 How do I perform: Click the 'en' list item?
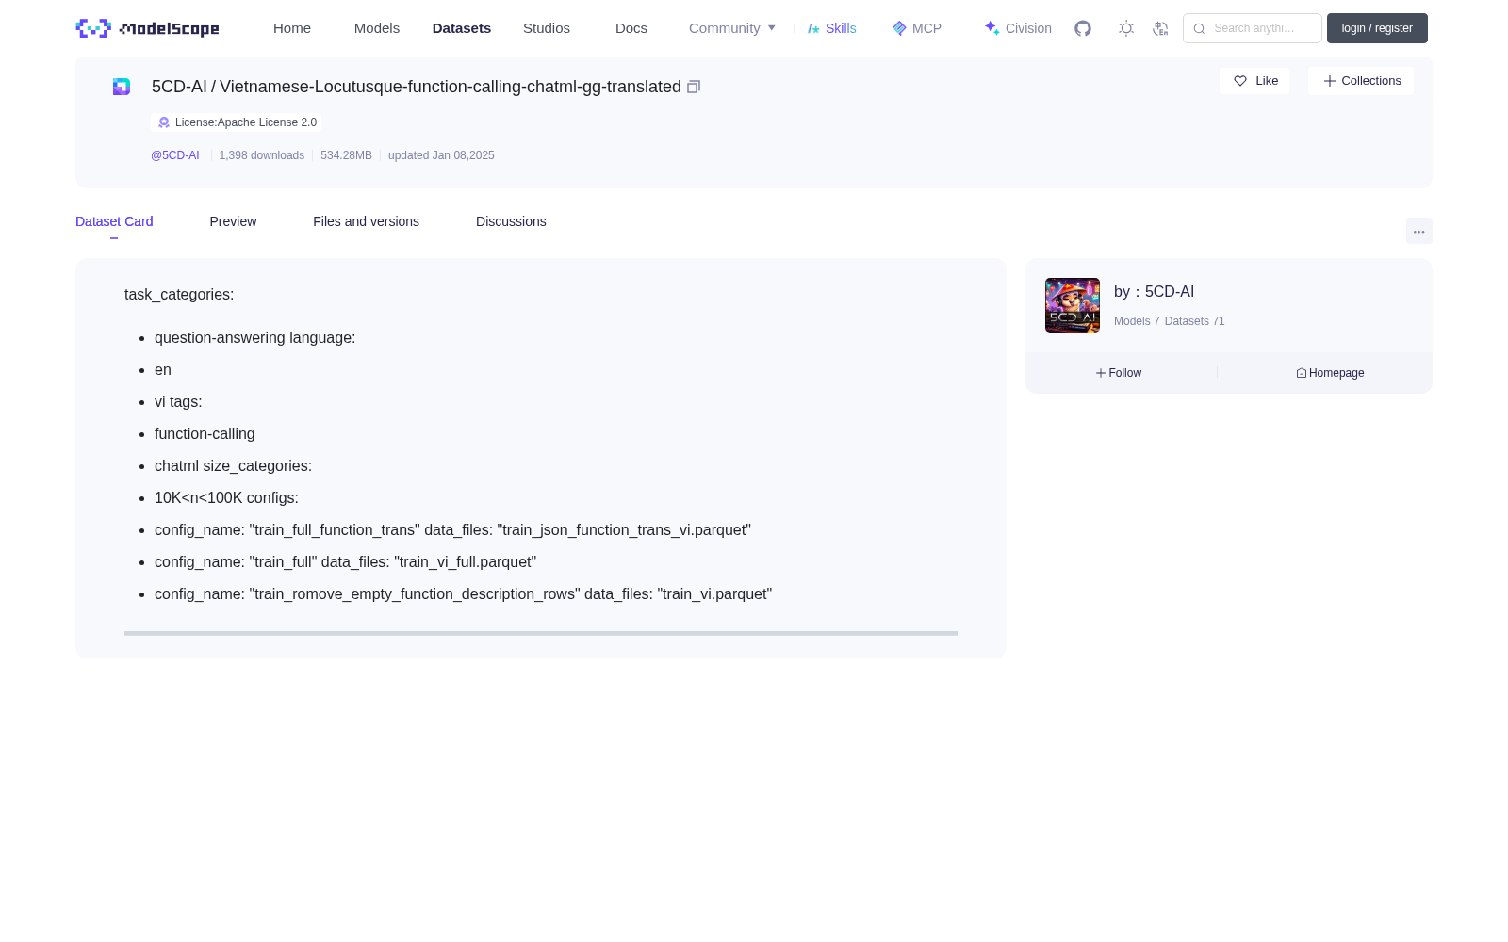(x=163, y=370)
